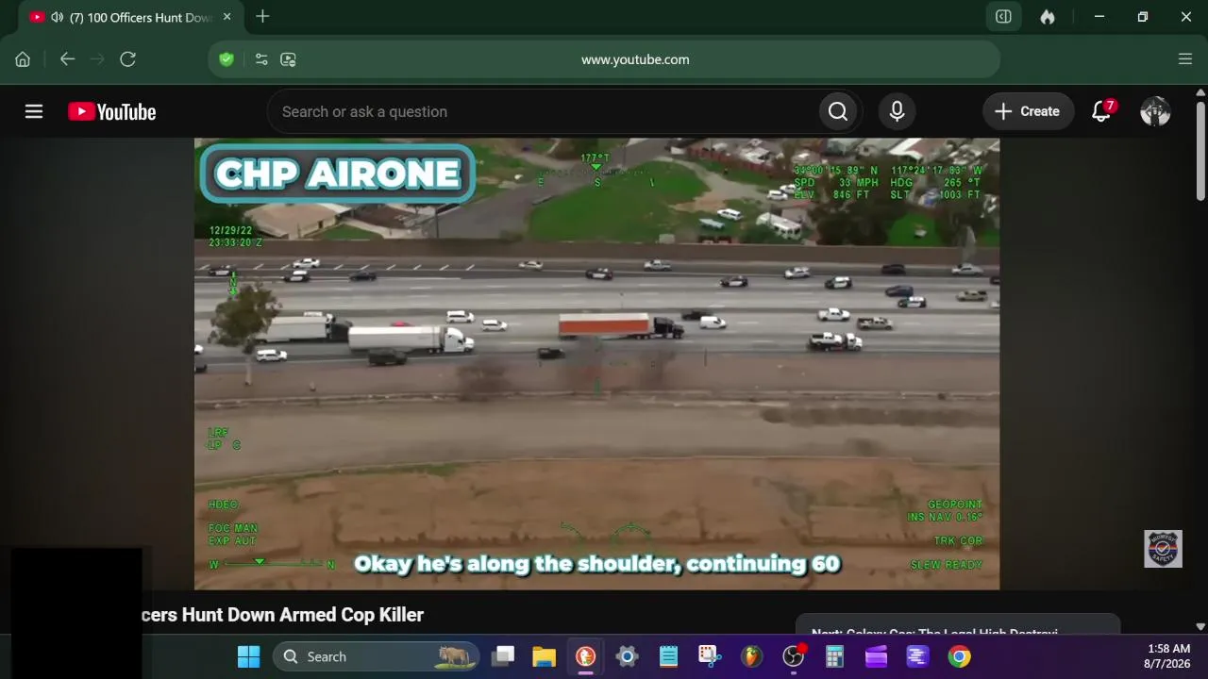Toggle the browser sidebar panel icon
The width and height of the screenshot is (1208, 679).
(x=1003, y=17)
